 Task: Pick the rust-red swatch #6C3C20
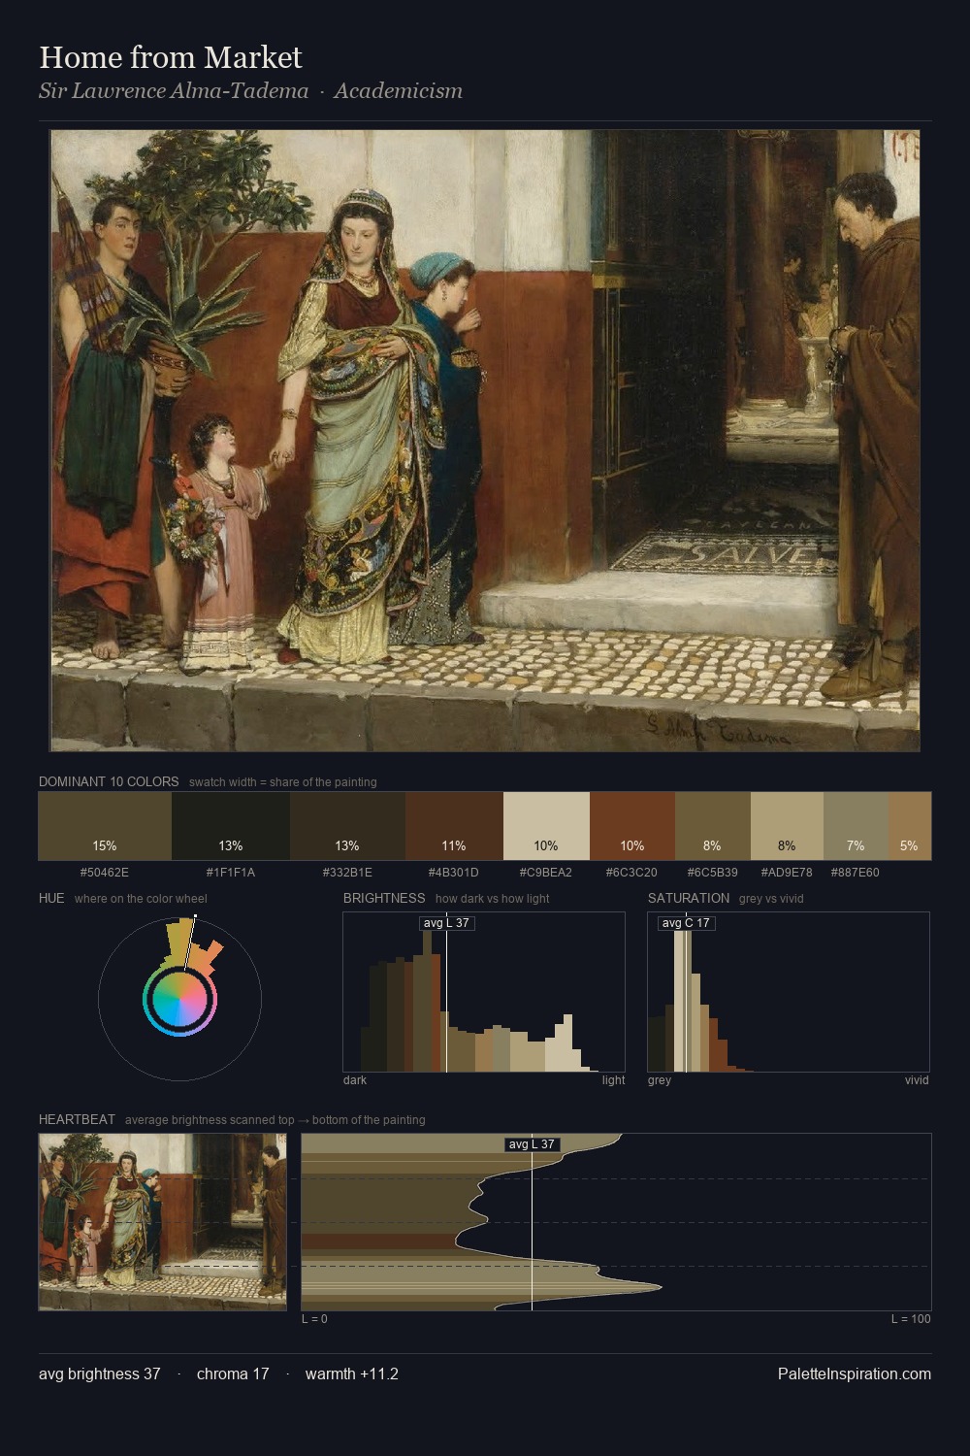[x=632, y=826]
